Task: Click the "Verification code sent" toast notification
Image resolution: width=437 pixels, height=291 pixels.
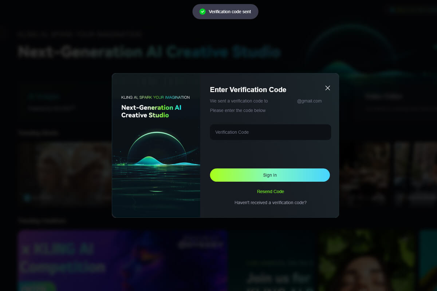Action: pos(225,12)
